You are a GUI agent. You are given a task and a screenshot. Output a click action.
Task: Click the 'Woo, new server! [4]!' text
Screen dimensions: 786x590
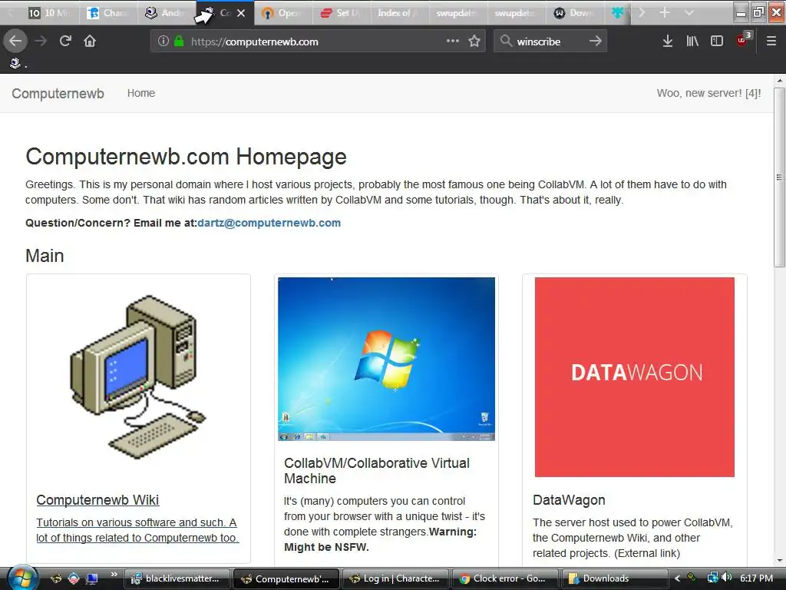pos(708,93)
